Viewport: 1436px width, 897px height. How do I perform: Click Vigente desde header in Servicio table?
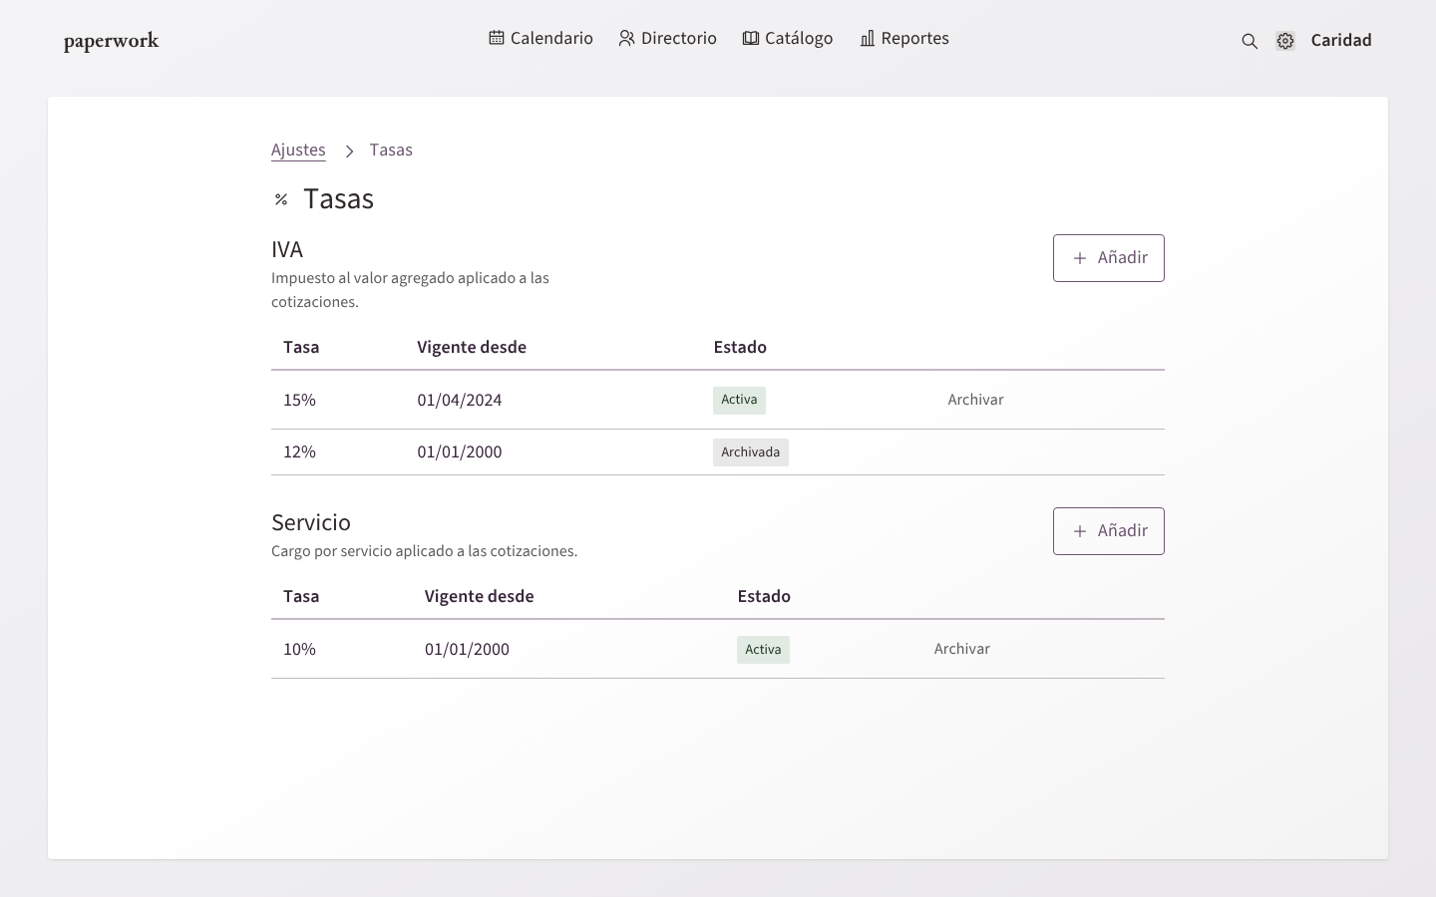tap(480, 596)
